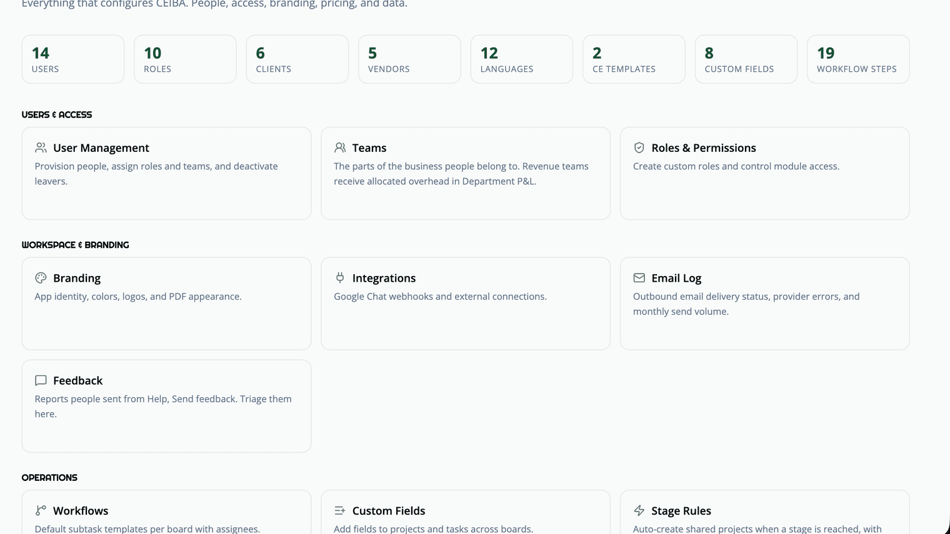Viewport: 950px width, 534px height.
Task: Open the 2 CE Templates stat card
Action: (634, 59)
